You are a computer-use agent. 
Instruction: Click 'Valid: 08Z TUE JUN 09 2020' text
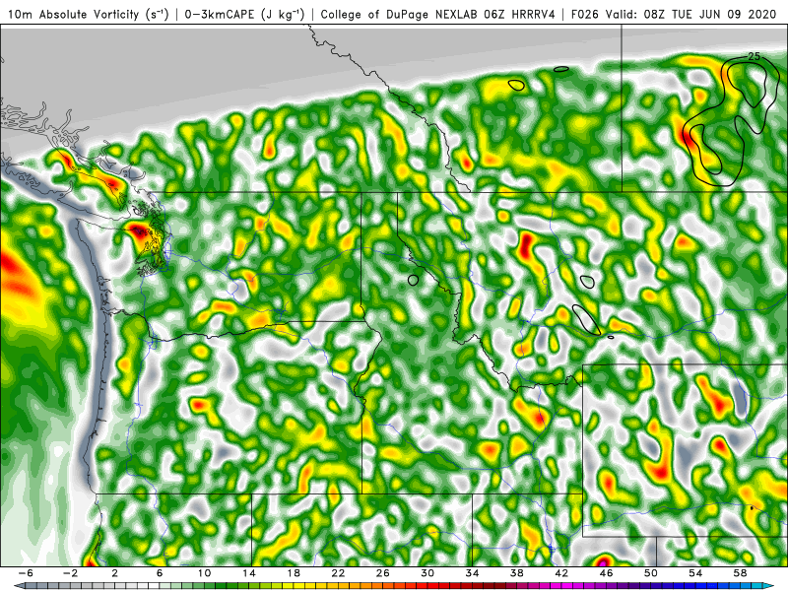click(691, 14)
